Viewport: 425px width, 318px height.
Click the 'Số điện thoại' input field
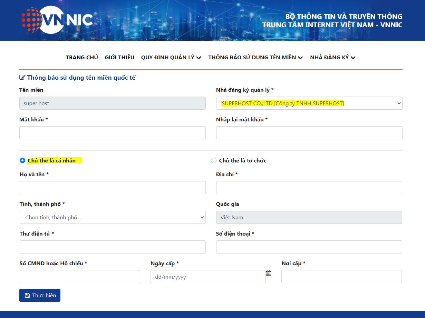tap(309, 247)
